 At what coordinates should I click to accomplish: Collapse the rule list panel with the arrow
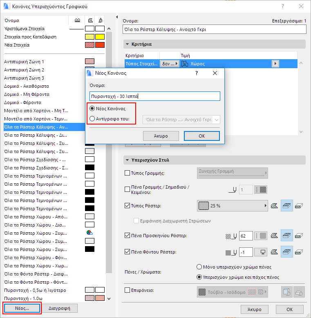tap(117, 17)
